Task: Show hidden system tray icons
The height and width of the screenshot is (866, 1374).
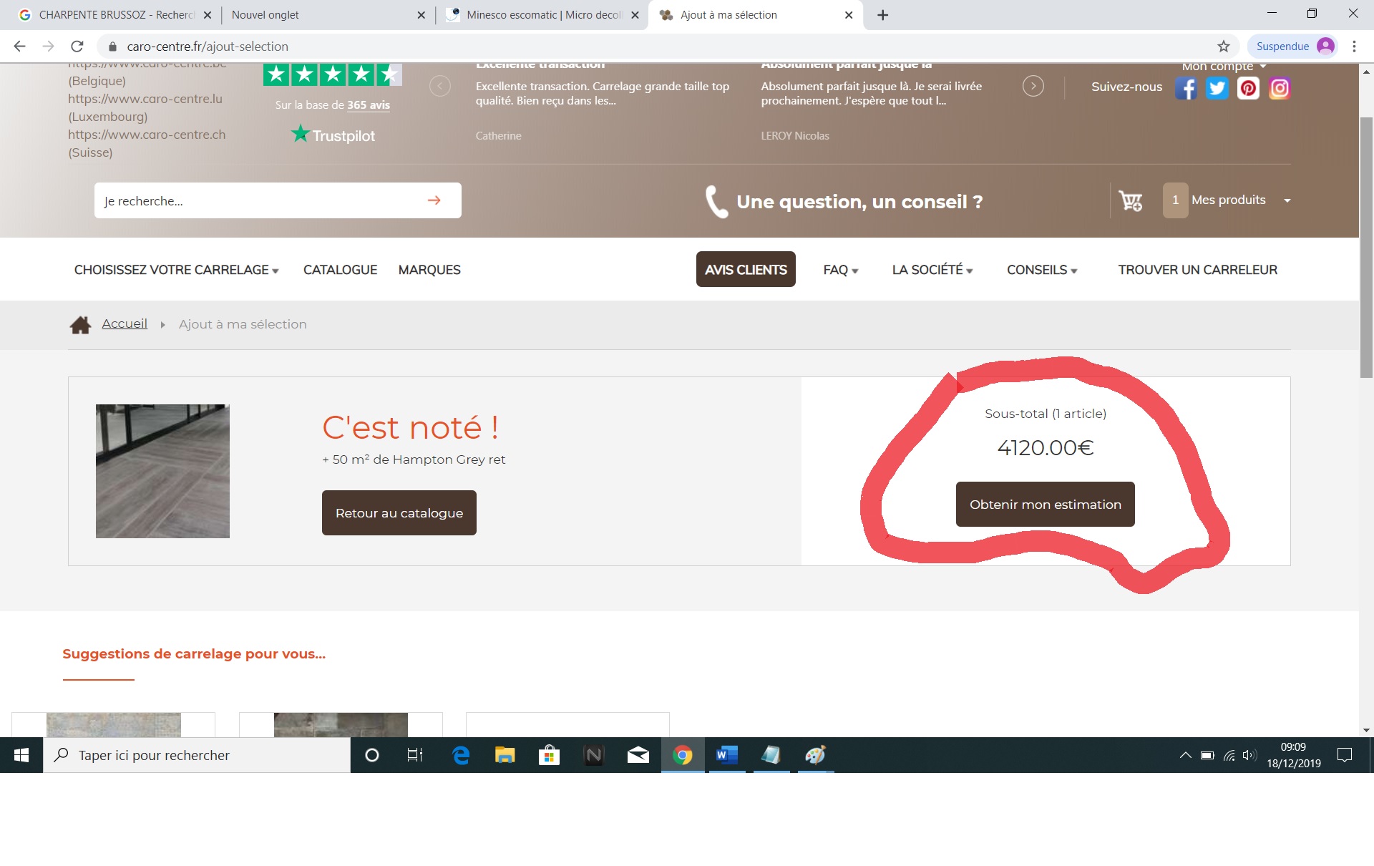Action: [x=1185, y=755]
